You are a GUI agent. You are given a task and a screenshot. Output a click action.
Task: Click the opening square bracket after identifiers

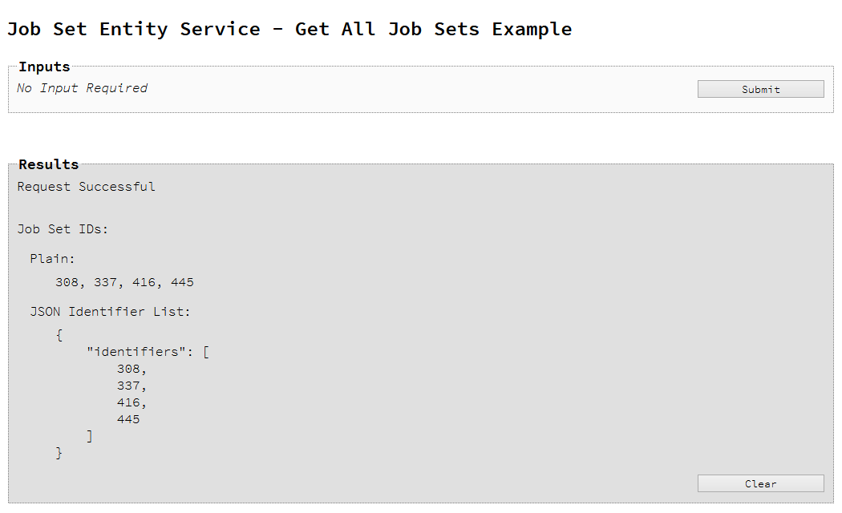(x=206, y=352)
